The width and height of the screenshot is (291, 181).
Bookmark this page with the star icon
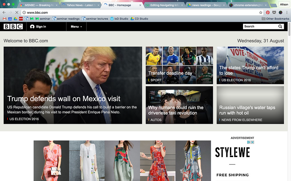(261, 13)
